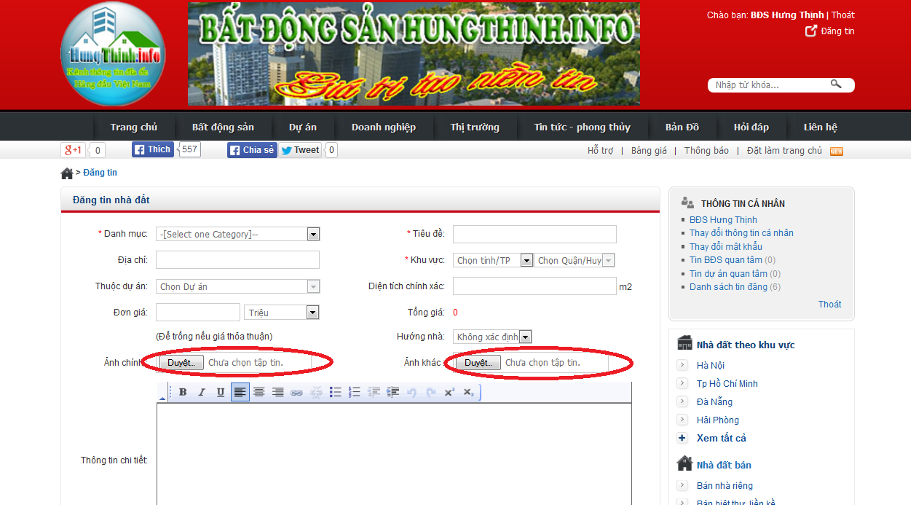Center align text in the editor
This screenshot has height=510, width=916.
click(x=258, y=392)
